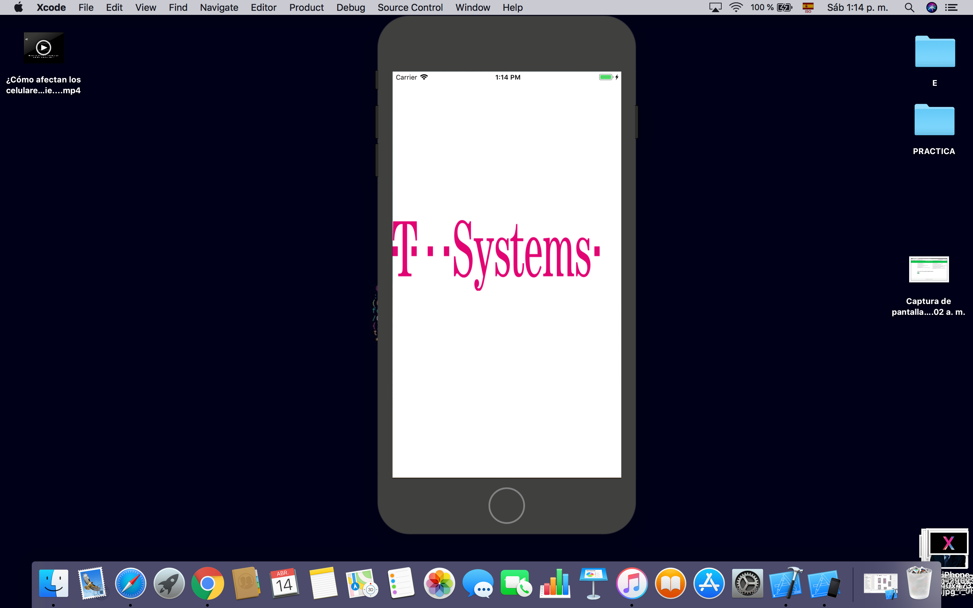Image resolution: width=973 pixels, height=608 pixels.
Task: Open Google Chrome from the dock
Action: 207,583
